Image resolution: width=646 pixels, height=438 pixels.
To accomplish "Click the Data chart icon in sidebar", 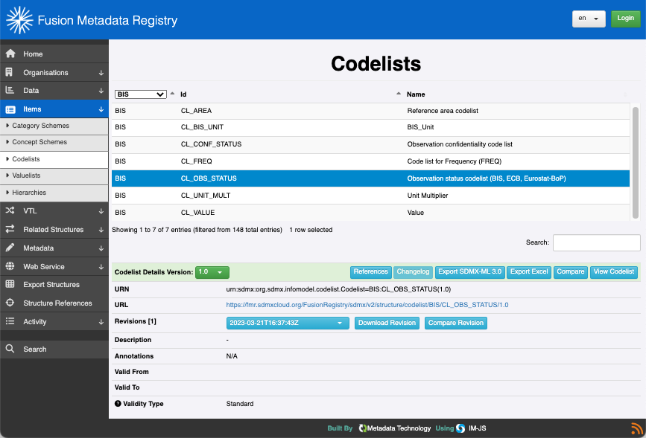I will (x=10, y=90).
